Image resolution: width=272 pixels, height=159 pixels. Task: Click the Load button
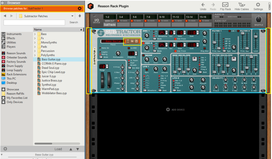pyautogui.click(x=58, y=149)
